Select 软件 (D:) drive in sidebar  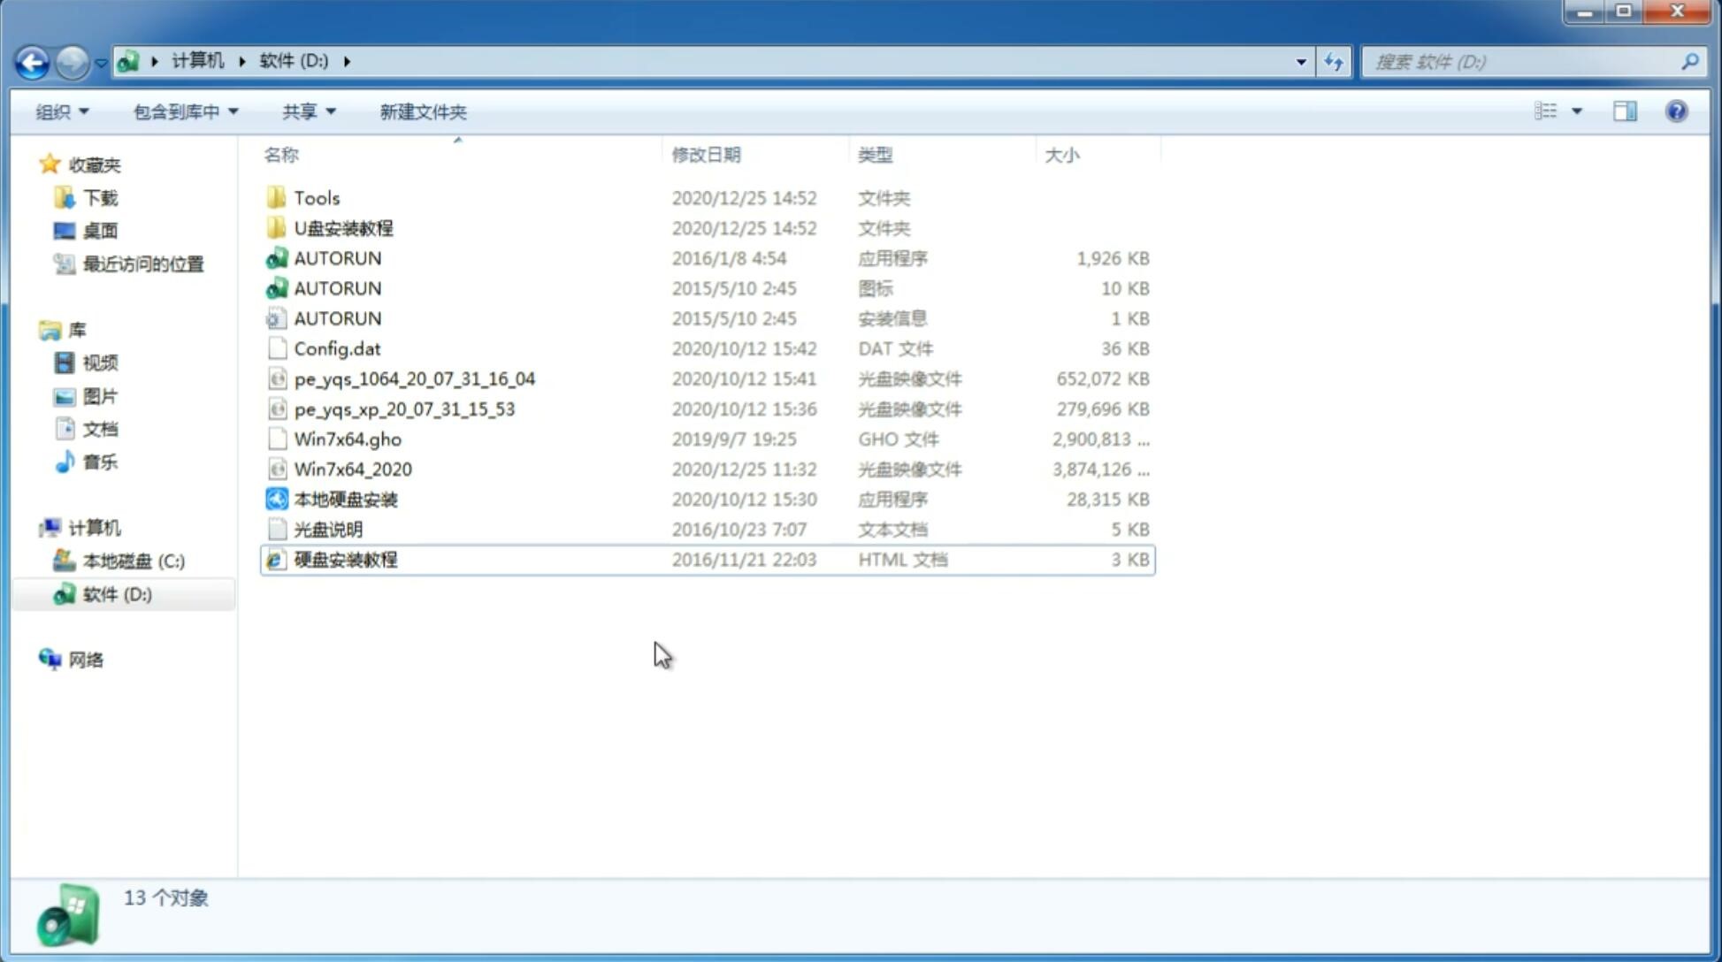[x=116, y=593]
